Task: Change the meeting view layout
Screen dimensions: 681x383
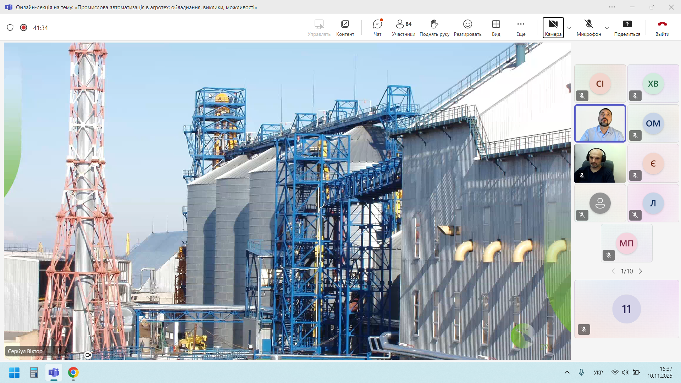Action: (x=496, y=28)
